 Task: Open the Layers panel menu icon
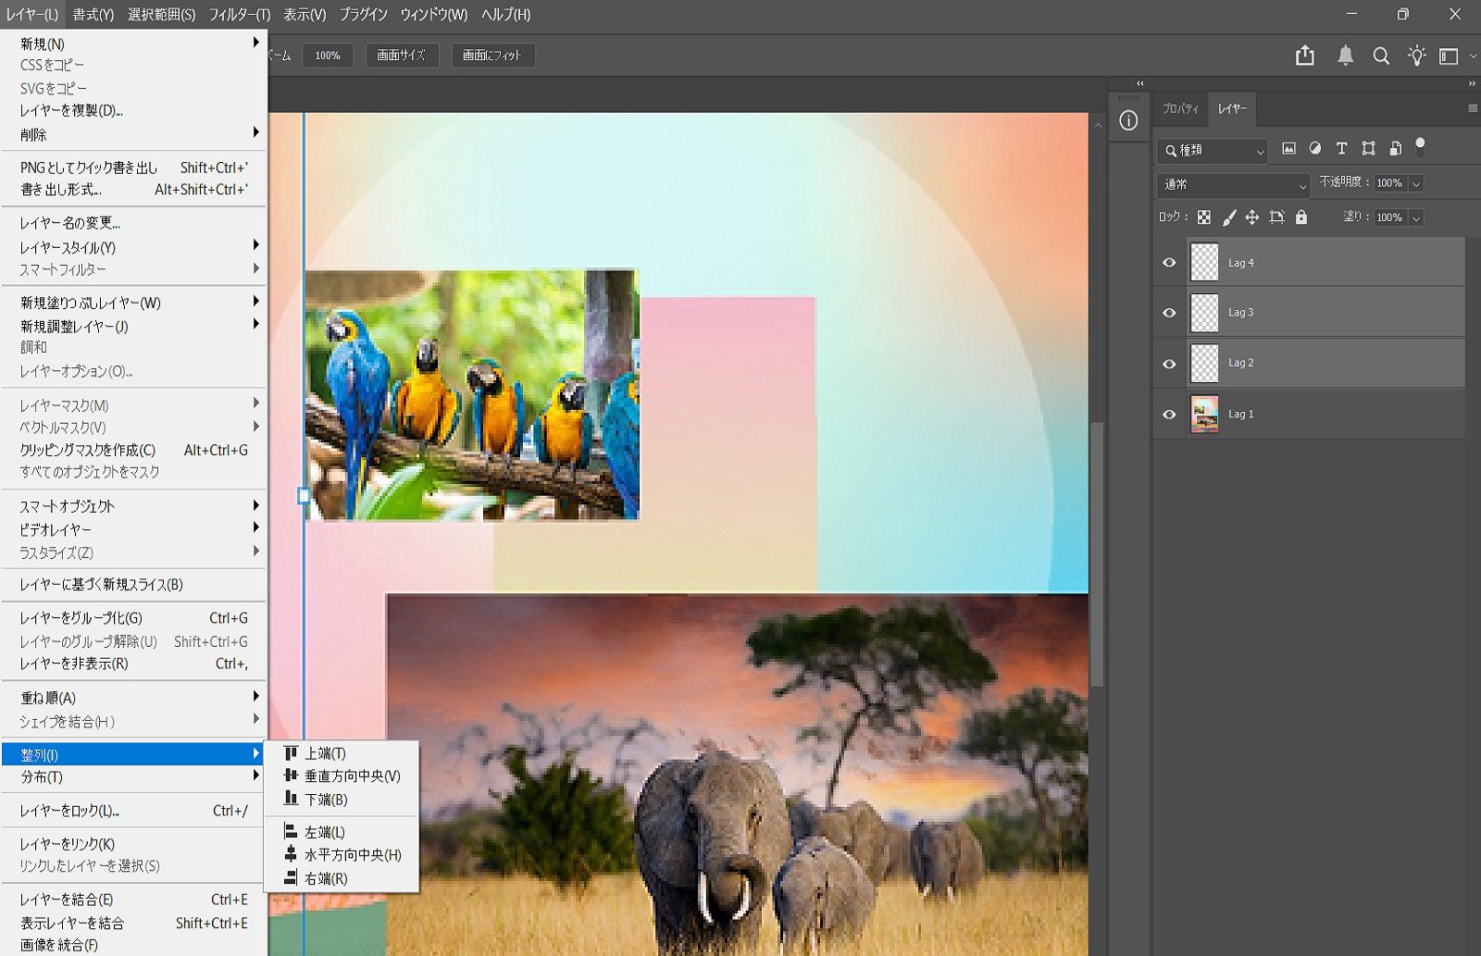pyautogui.click(x=1473, y=108)
